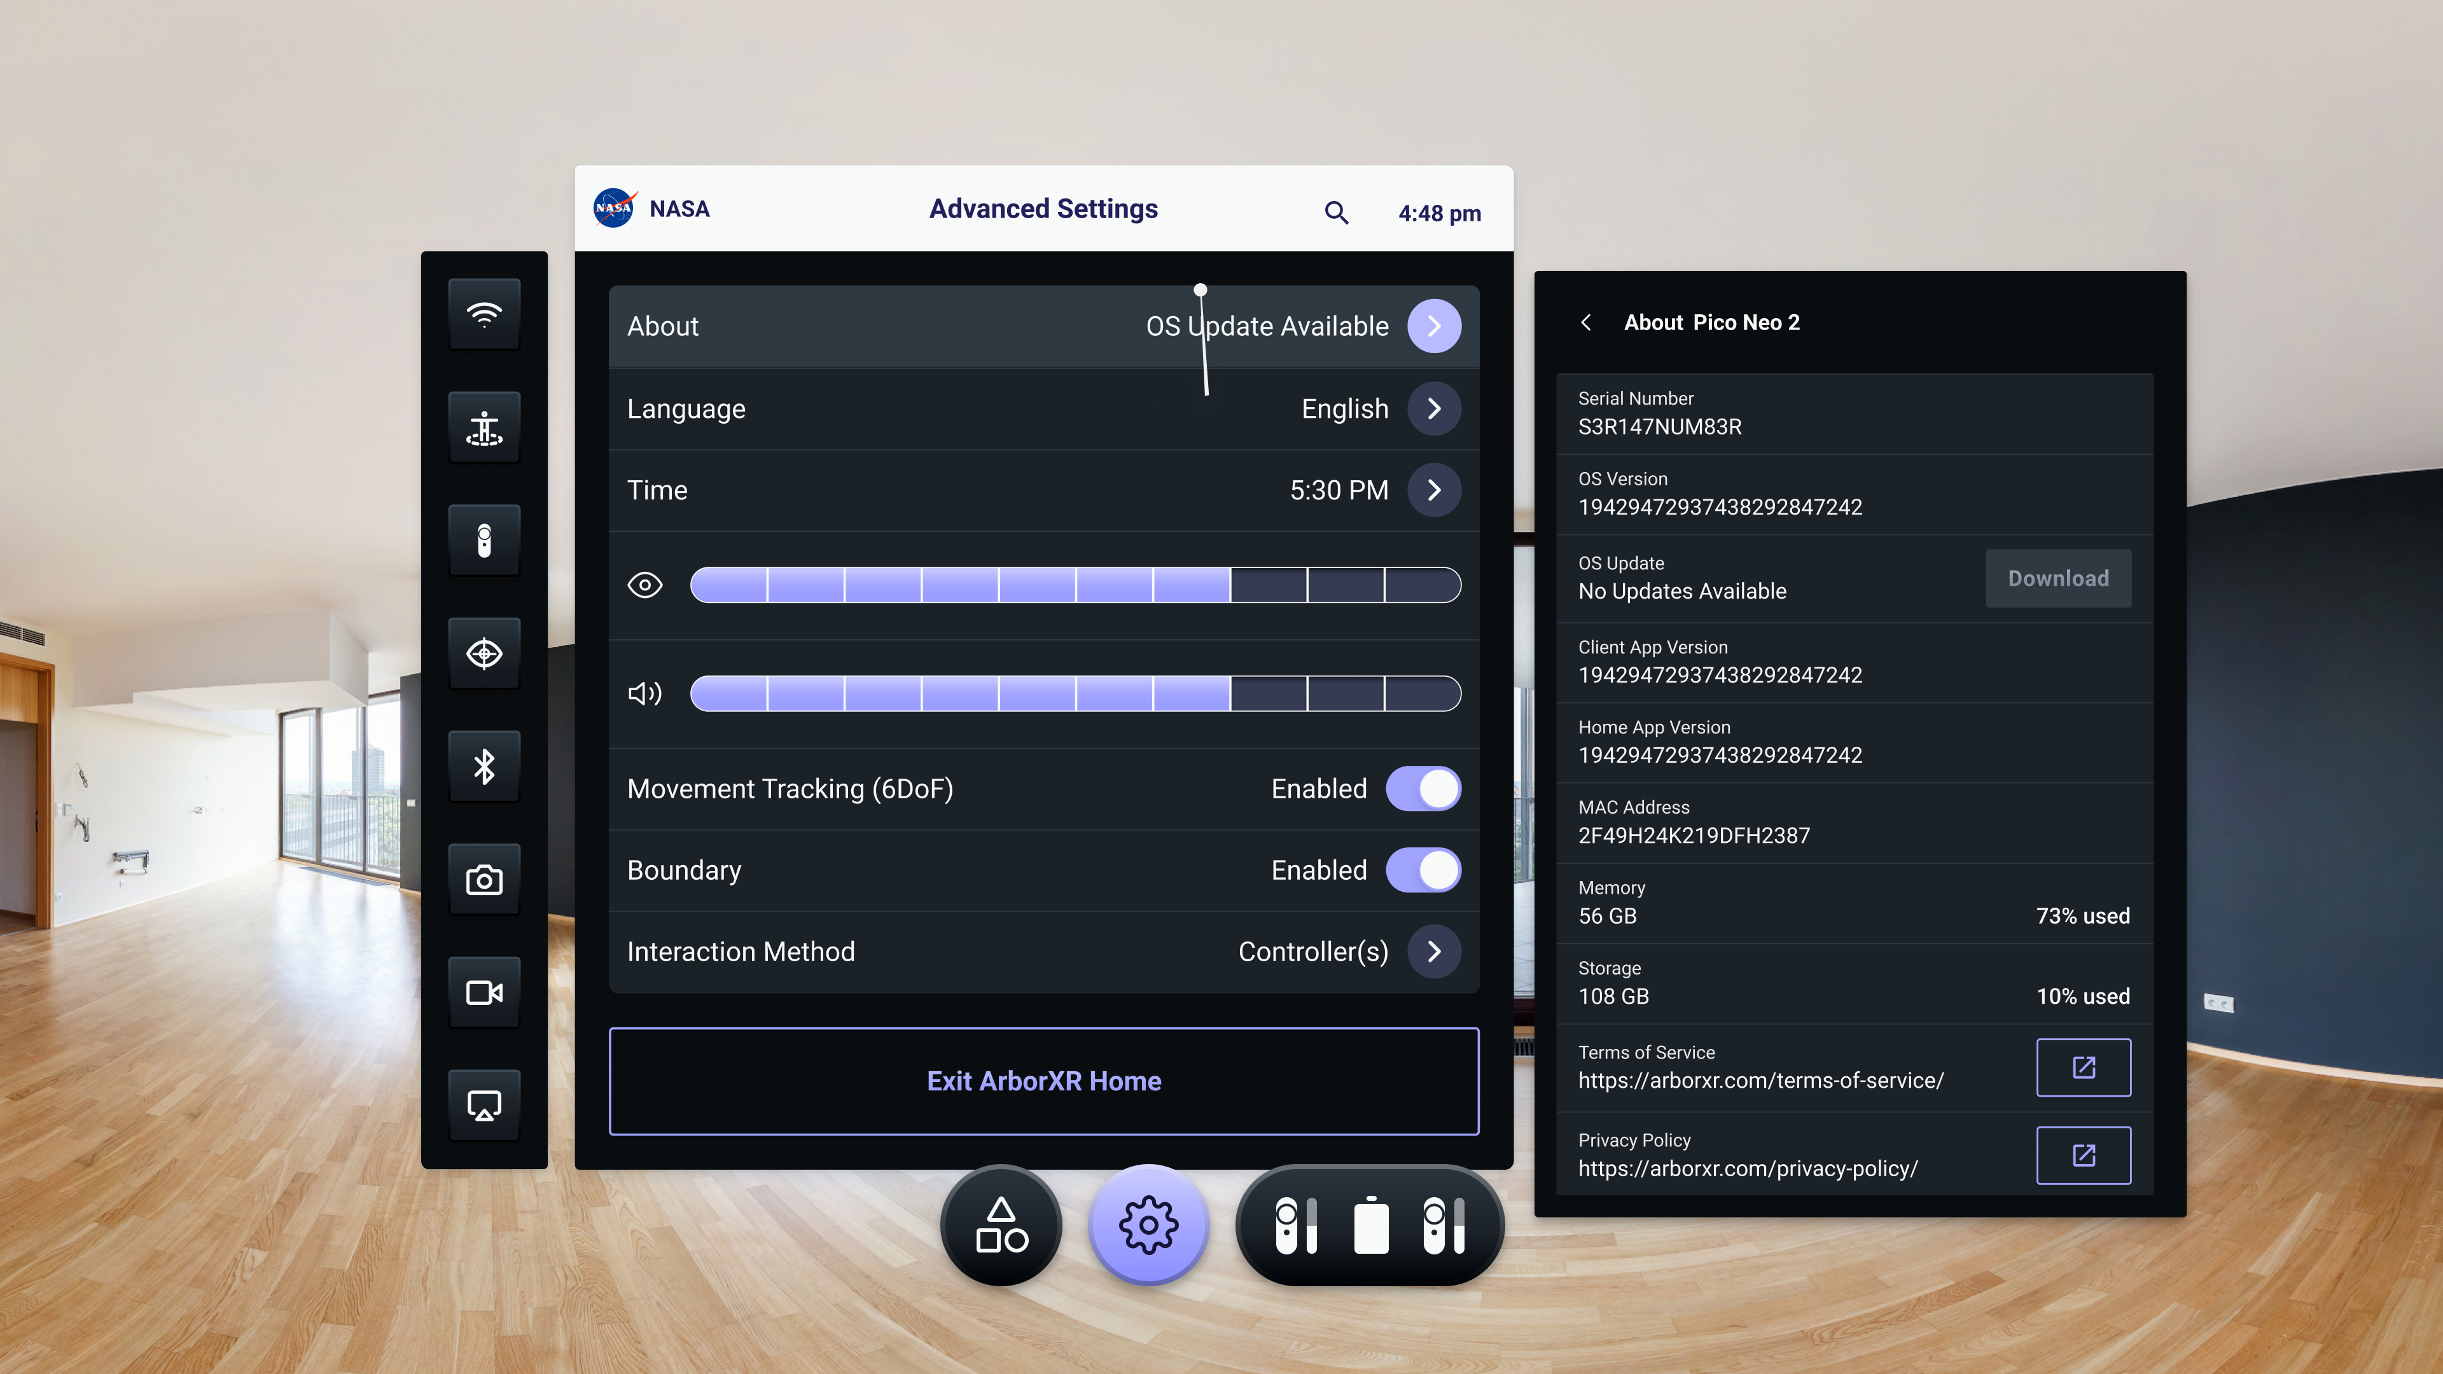The width and height of the screenshot is (2443, 1374).
Task: Adjust the volume level slider
Action: 1075,693
